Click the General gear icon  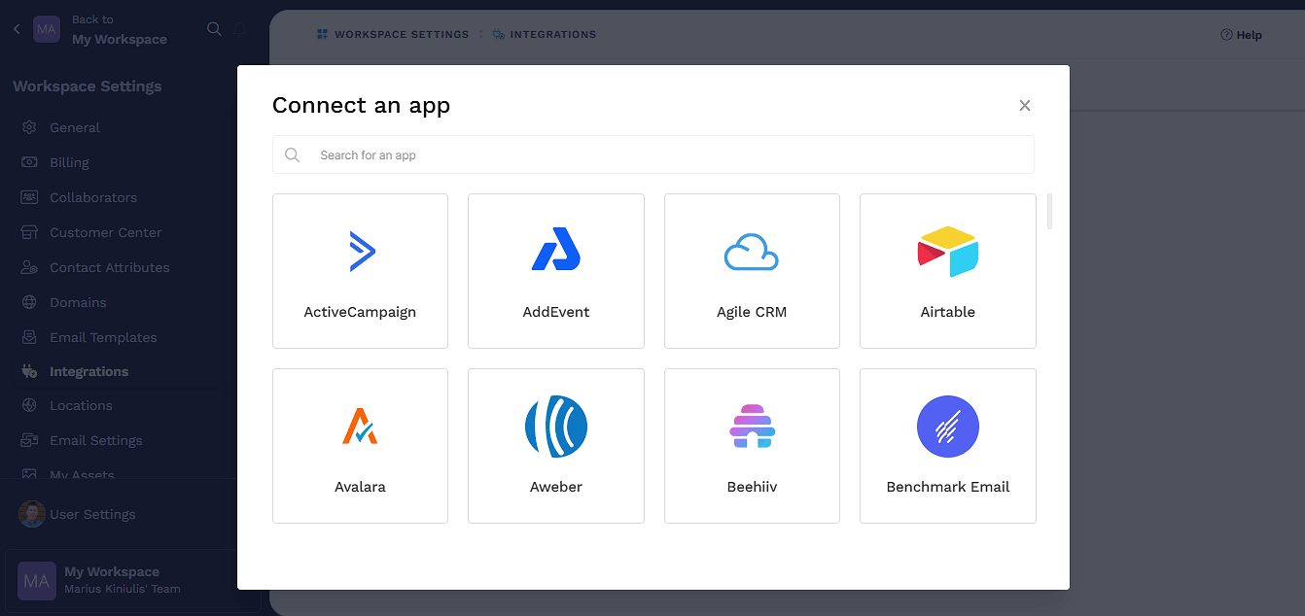click(x=30, y=127)
